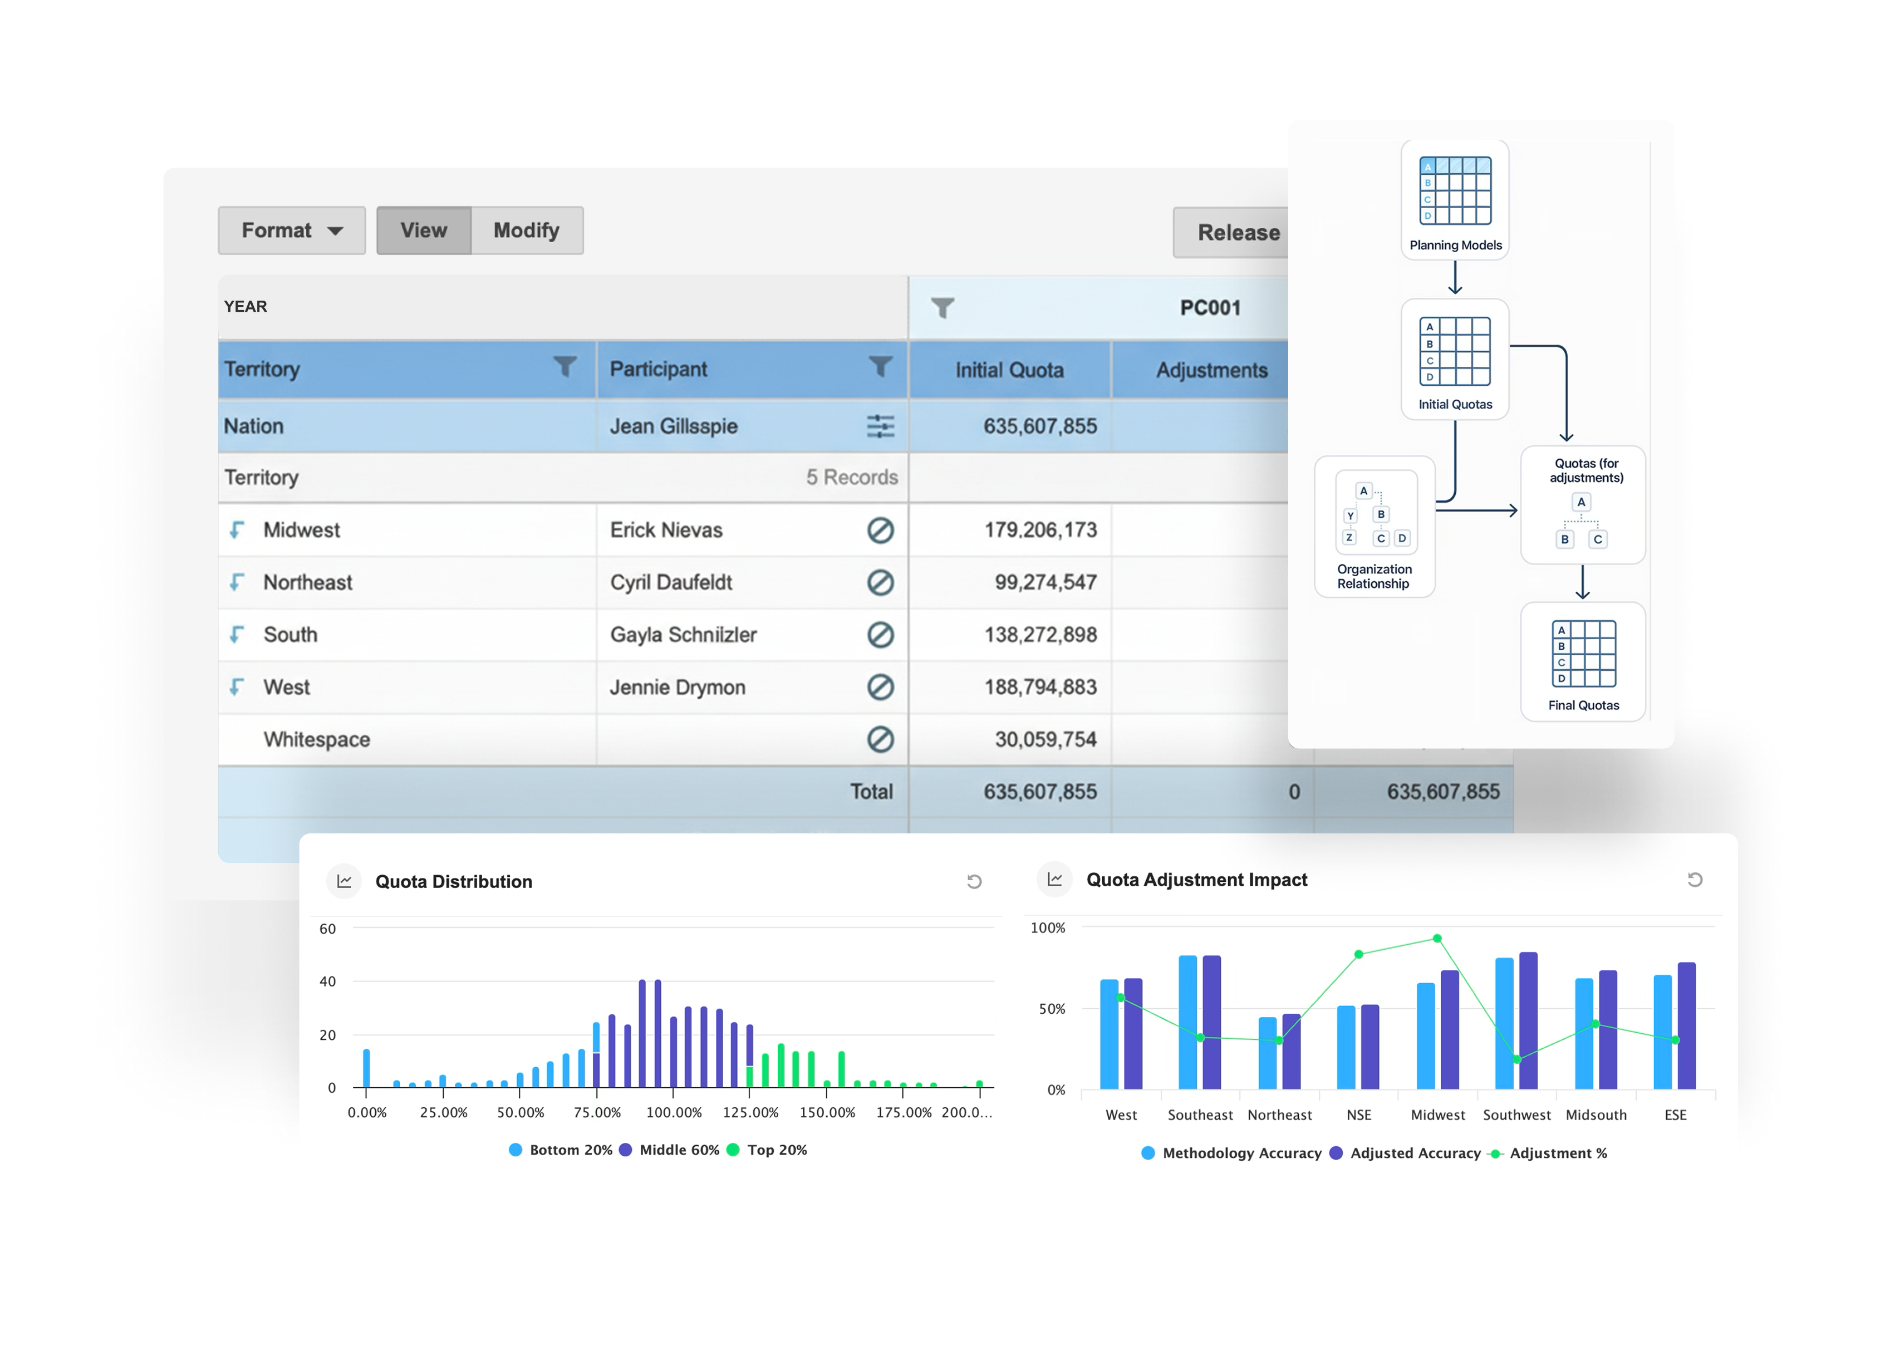Screen dimensions: 1880x1345
Task: Expand the Northeast territory row
Action: 237,582
